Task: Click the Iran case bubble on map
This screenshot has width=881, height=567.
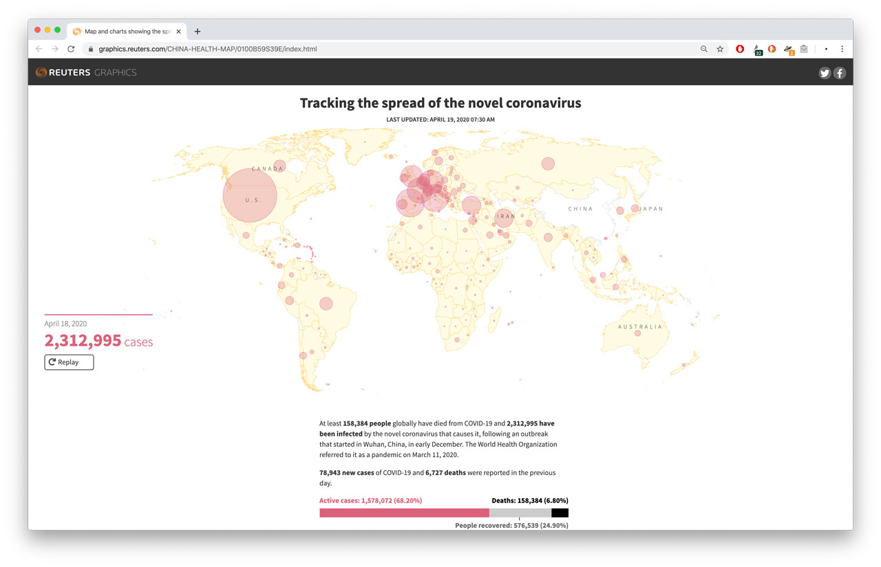Action: pyautogui.click(x=505, y=218)
